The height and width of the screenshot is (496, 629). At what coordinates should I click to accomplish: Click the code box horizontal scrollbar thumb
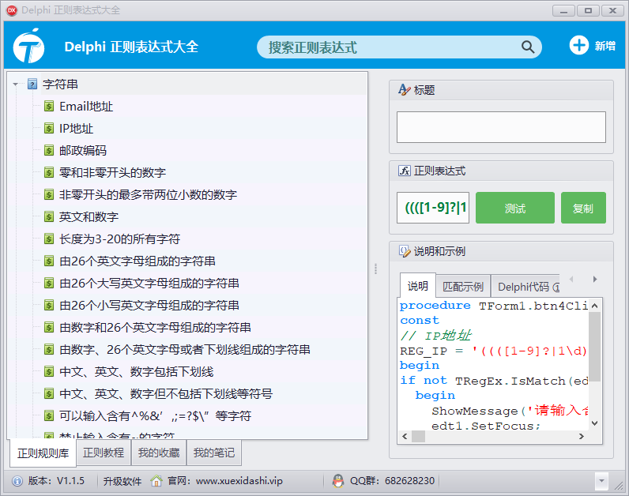418,436
